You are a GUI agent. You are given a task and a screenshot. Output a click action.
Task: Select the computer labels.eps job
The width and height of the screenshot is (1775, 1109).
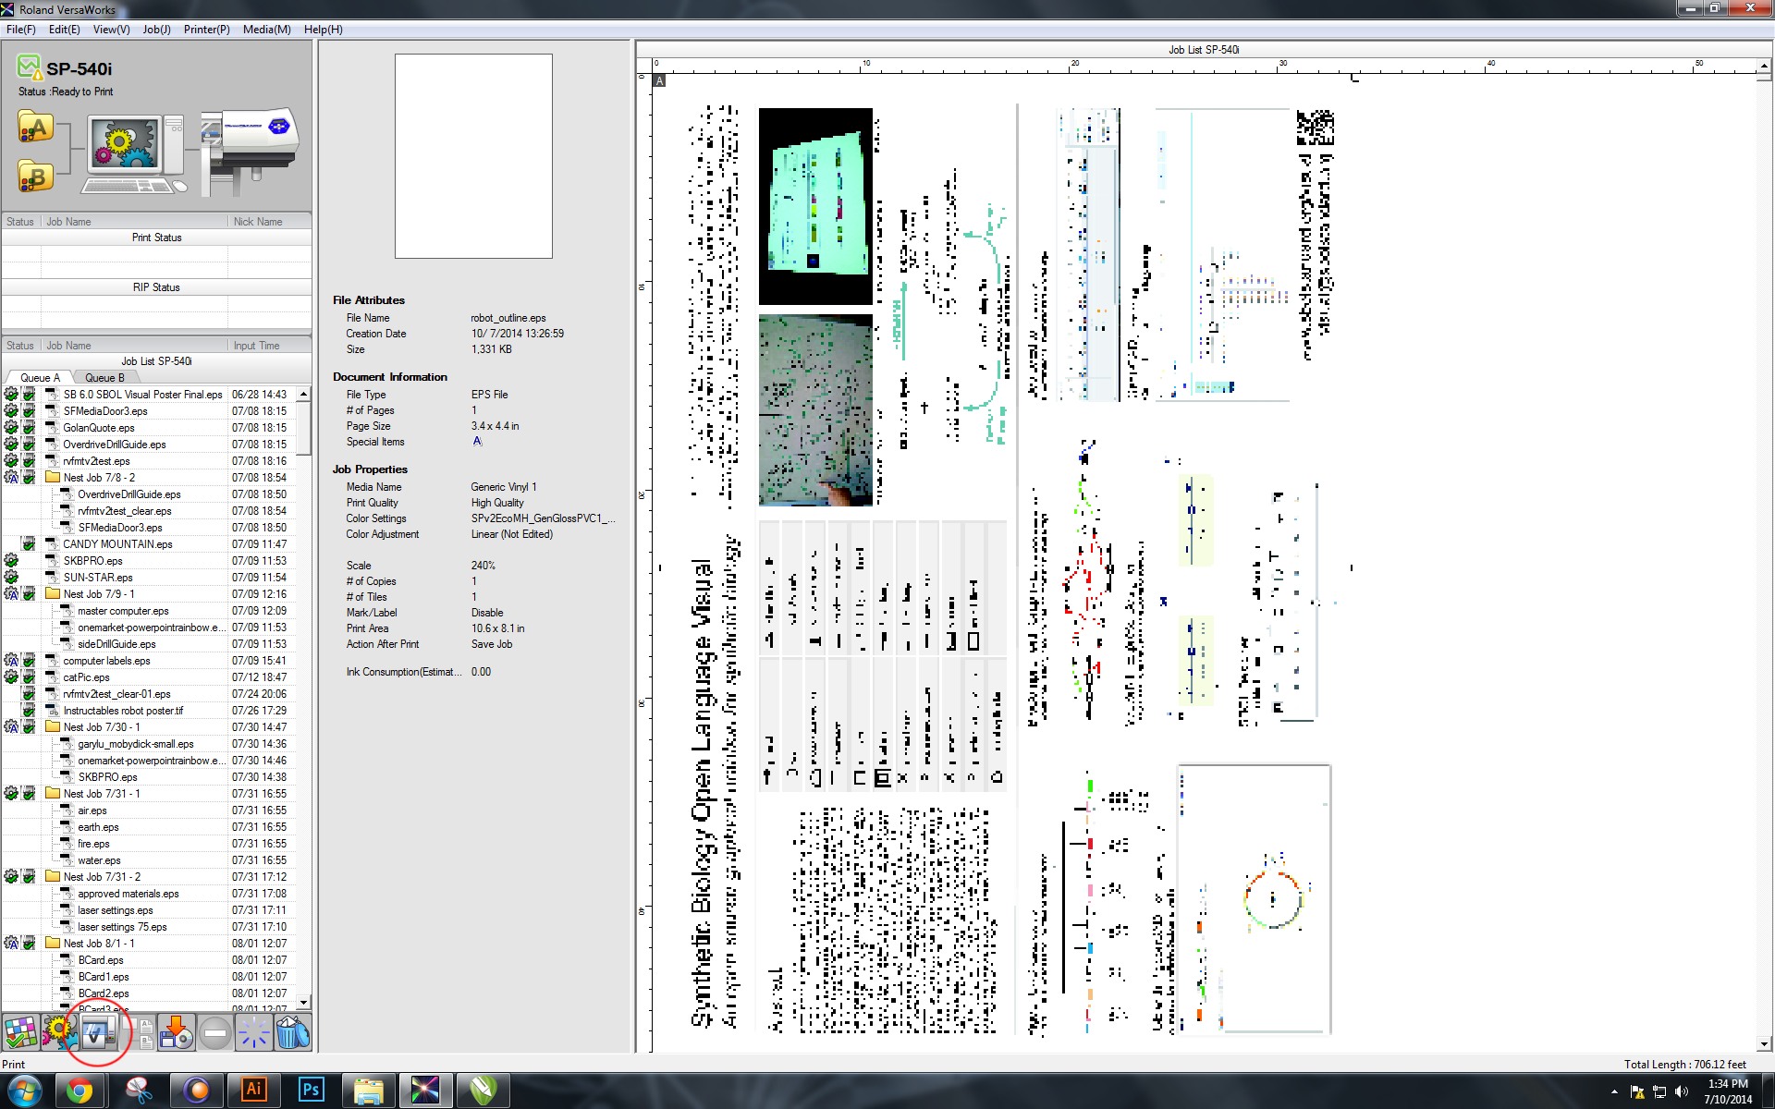pyautogui.click(x=106, y=661)
